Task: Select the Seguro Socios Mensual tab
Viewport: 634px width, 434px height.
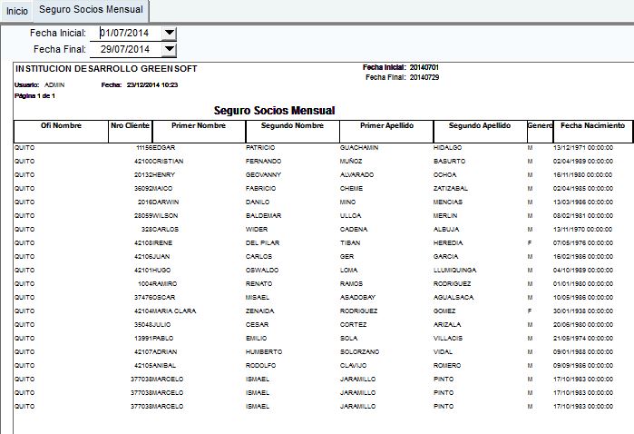Action: pos(91,10)
